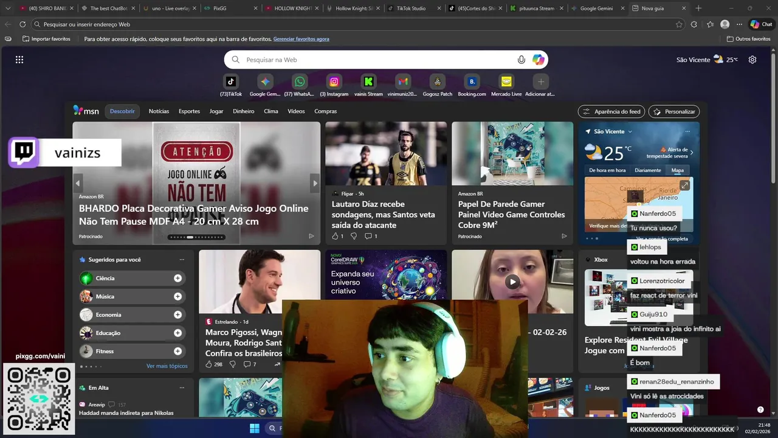Switch to the Jogar tab
The image size is (778, 438).
point(216,111)
